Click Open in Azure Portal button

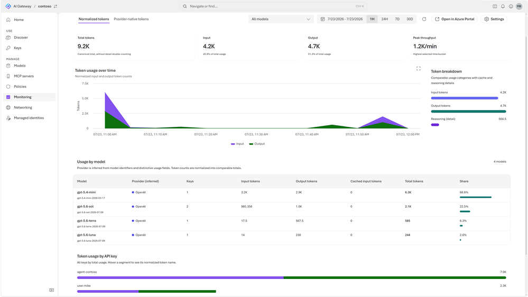[x=455, y=19]
